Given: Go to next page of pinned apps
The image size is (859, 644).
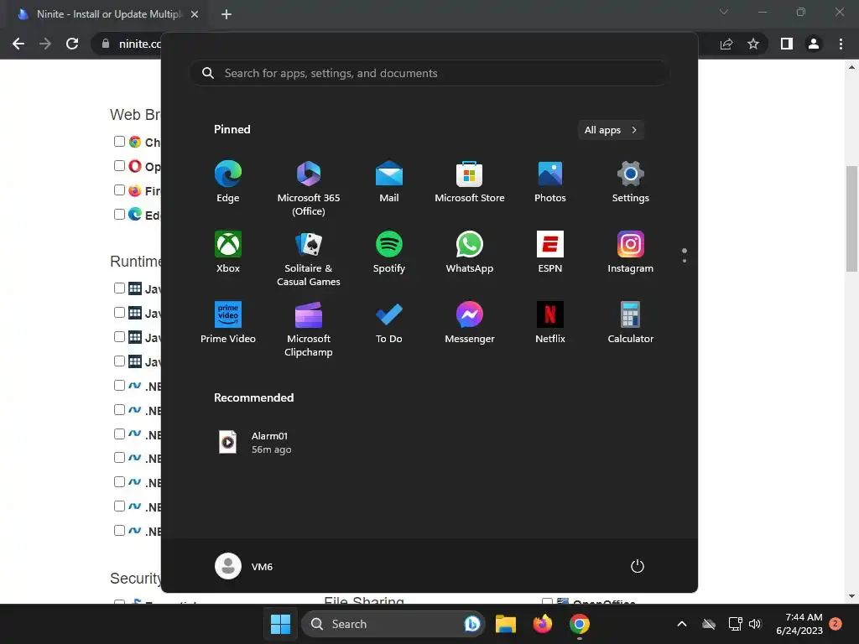Looking at the screenshot, I should coord(685,261).
